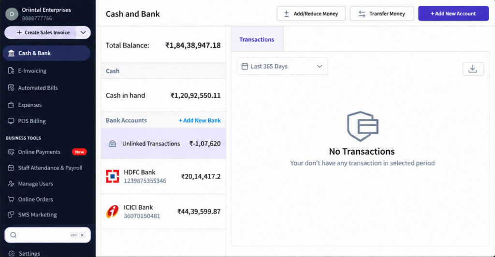
Task: Click ICICI account number 36070150481
Action: pos(142,216)
